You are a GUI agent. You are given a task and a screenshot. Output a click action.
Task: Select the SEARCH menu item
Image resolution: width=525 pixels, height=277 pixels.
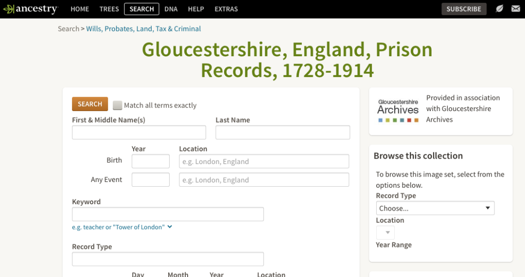point(141,9)
